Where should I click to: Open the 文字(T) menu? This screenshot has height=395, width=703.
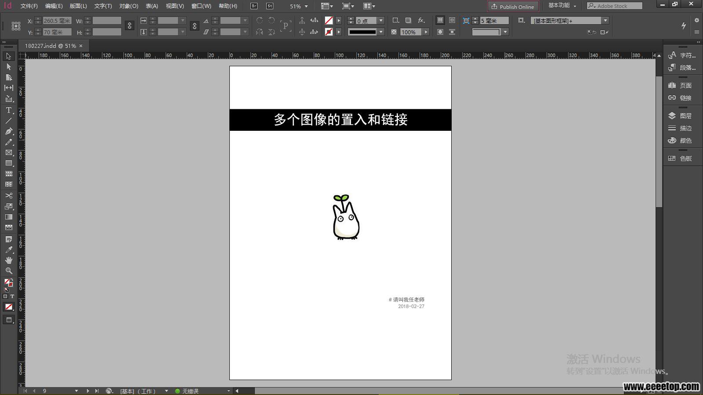click(x=103, y=6)
